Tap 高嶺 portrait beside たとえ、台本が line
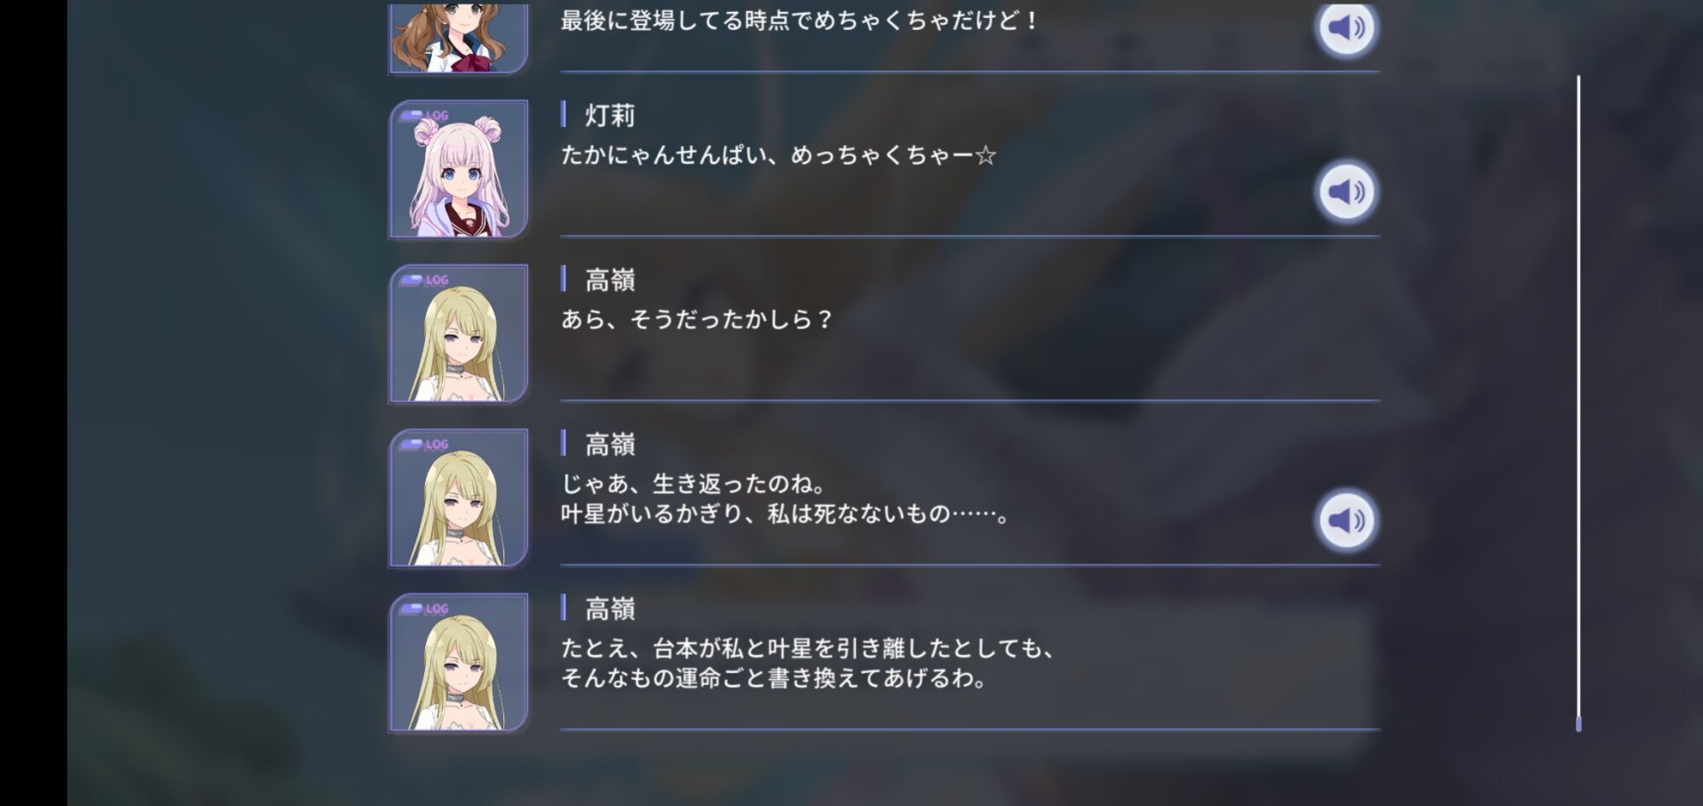Viewport: 1703px width, 806px height. pyautogui.click(x=459, y=661)
